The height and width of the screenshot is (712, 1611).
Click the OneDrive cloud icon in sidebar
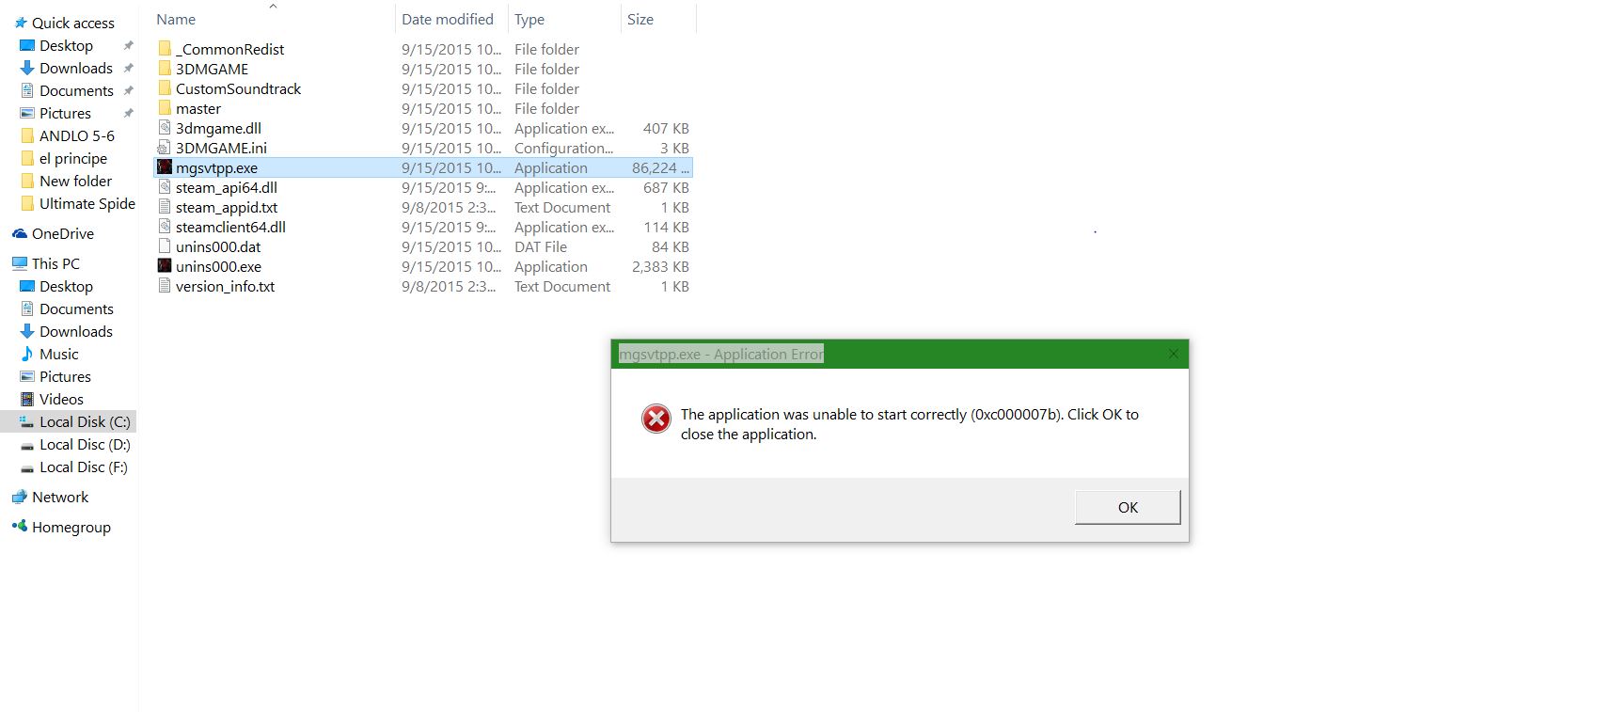[x=20, y=233]
